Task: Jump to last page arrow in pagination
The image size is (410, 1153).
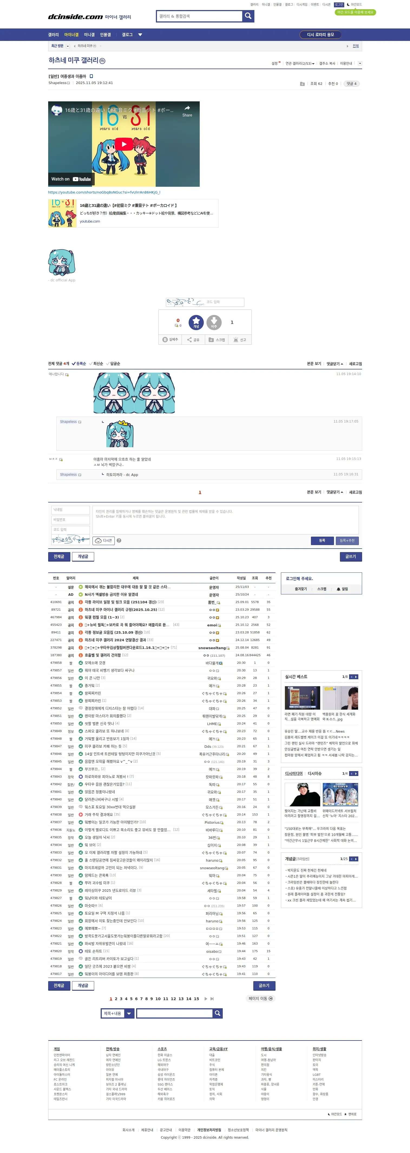Action: coord(212,999)
